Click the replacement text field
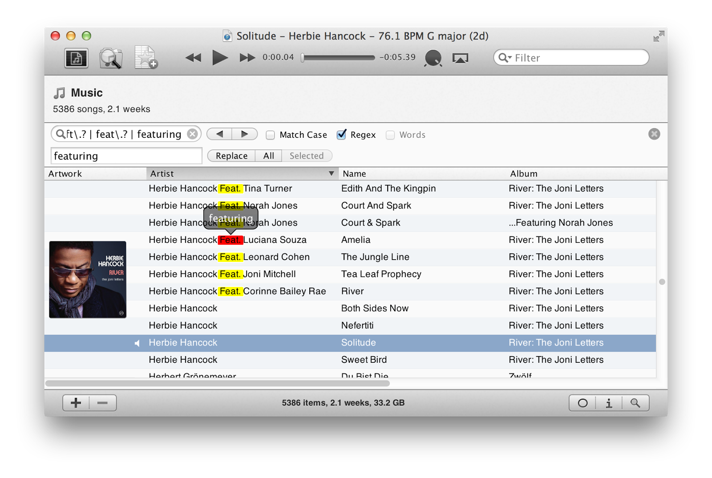This screenshot has height=478, width=712. coord(126,156)
